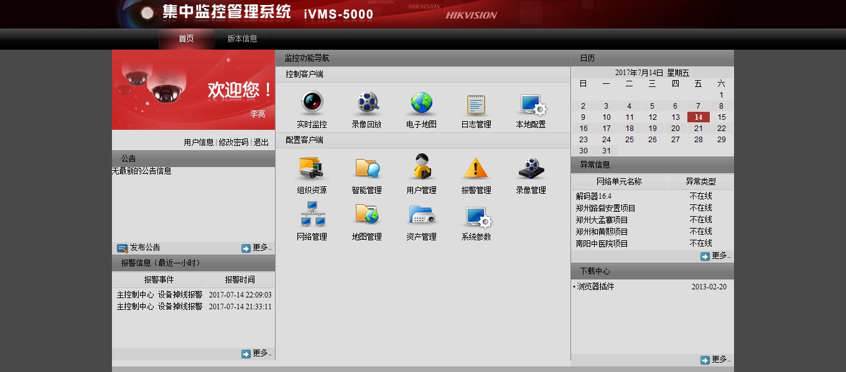Click alarm row timed 2017-07-14 22:09:03
Screen dimensions: 846x372
click(x=193, y=295)
